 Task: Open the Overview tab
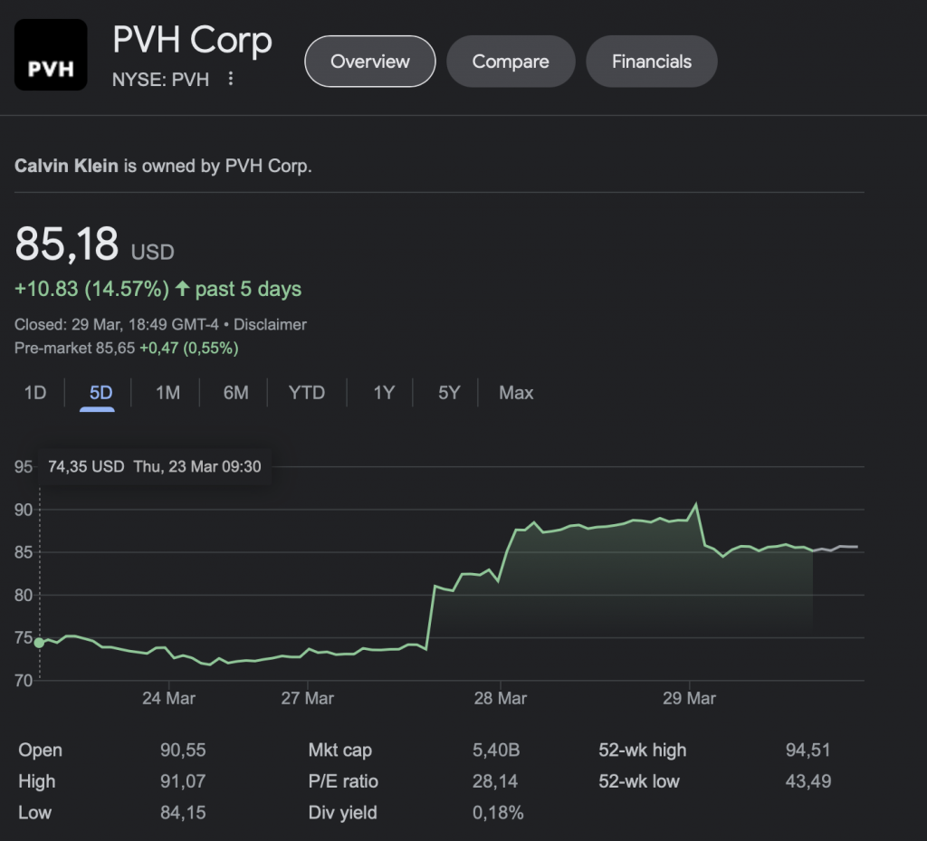click(x=370, y=62)
